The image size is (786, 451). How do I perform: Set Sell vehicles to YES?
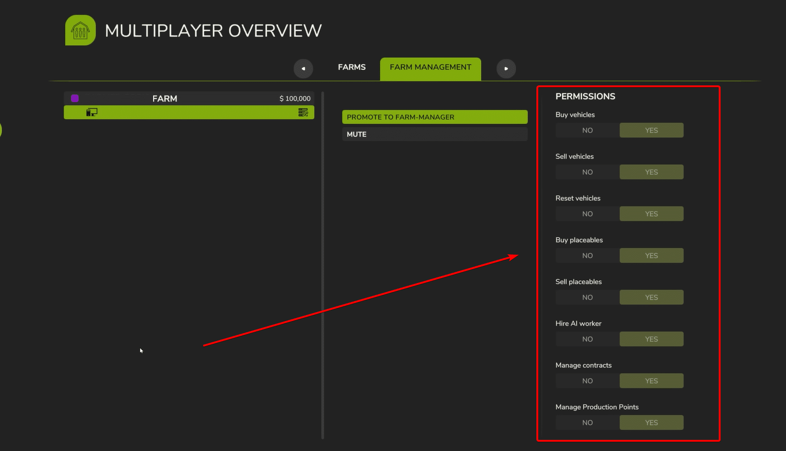(x=651, y=172)
